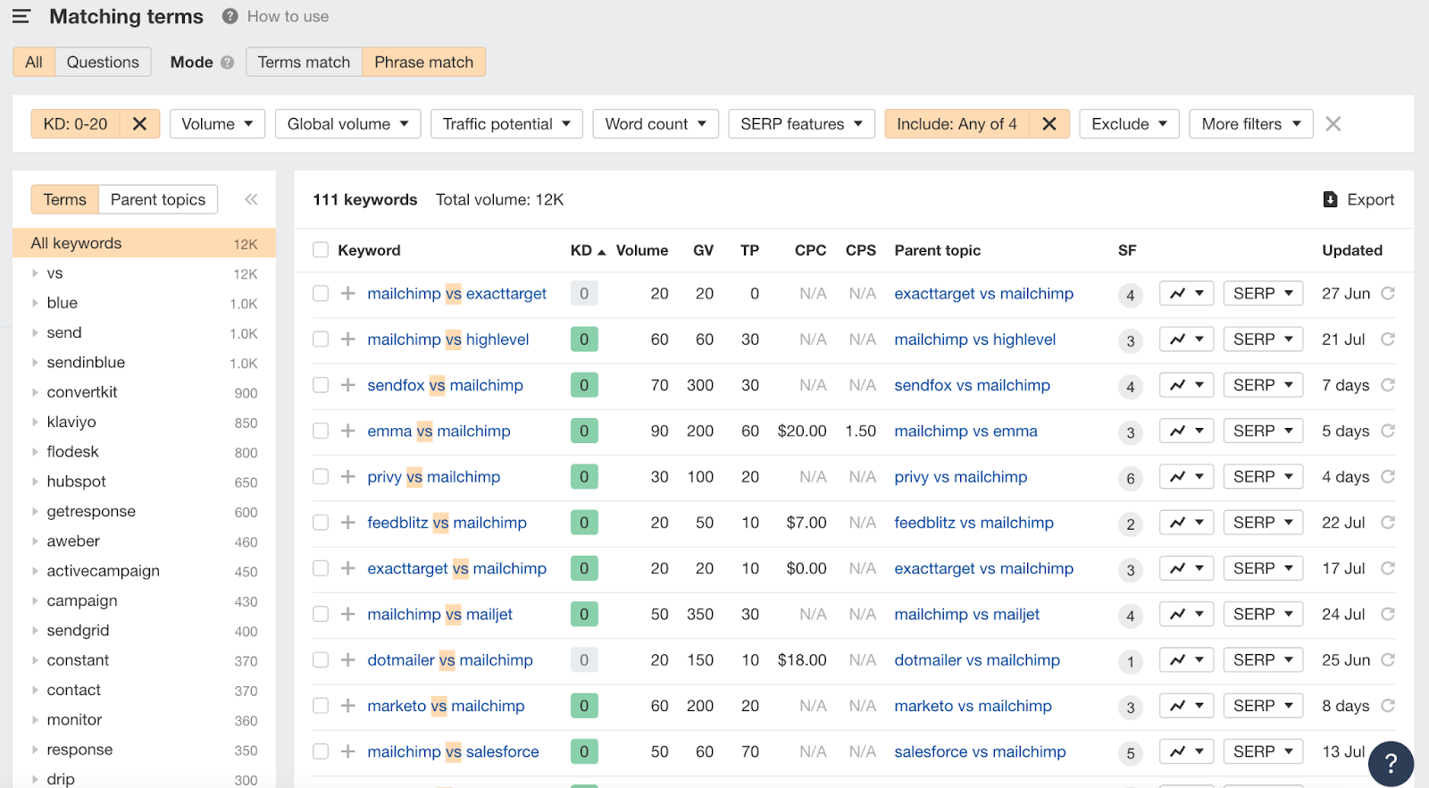The width and height of the screenshot is (1429, 788).
Task: Open the Traffic potential filter dropdown
Action: (506, 124)
